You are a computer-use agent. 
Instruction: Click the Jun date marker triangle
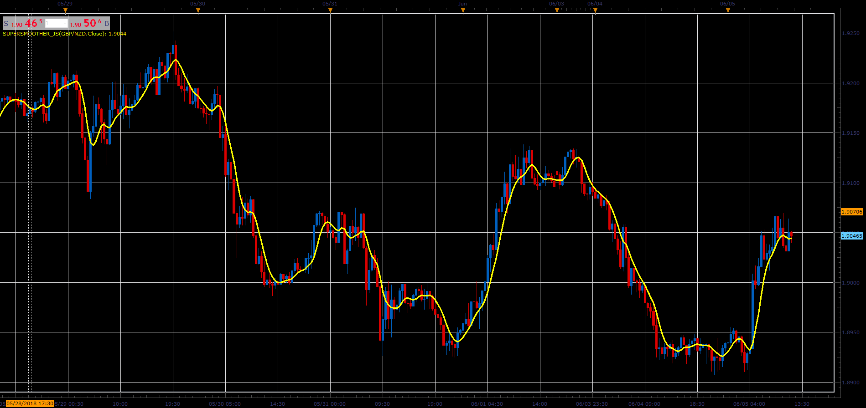tap(463, 10)
